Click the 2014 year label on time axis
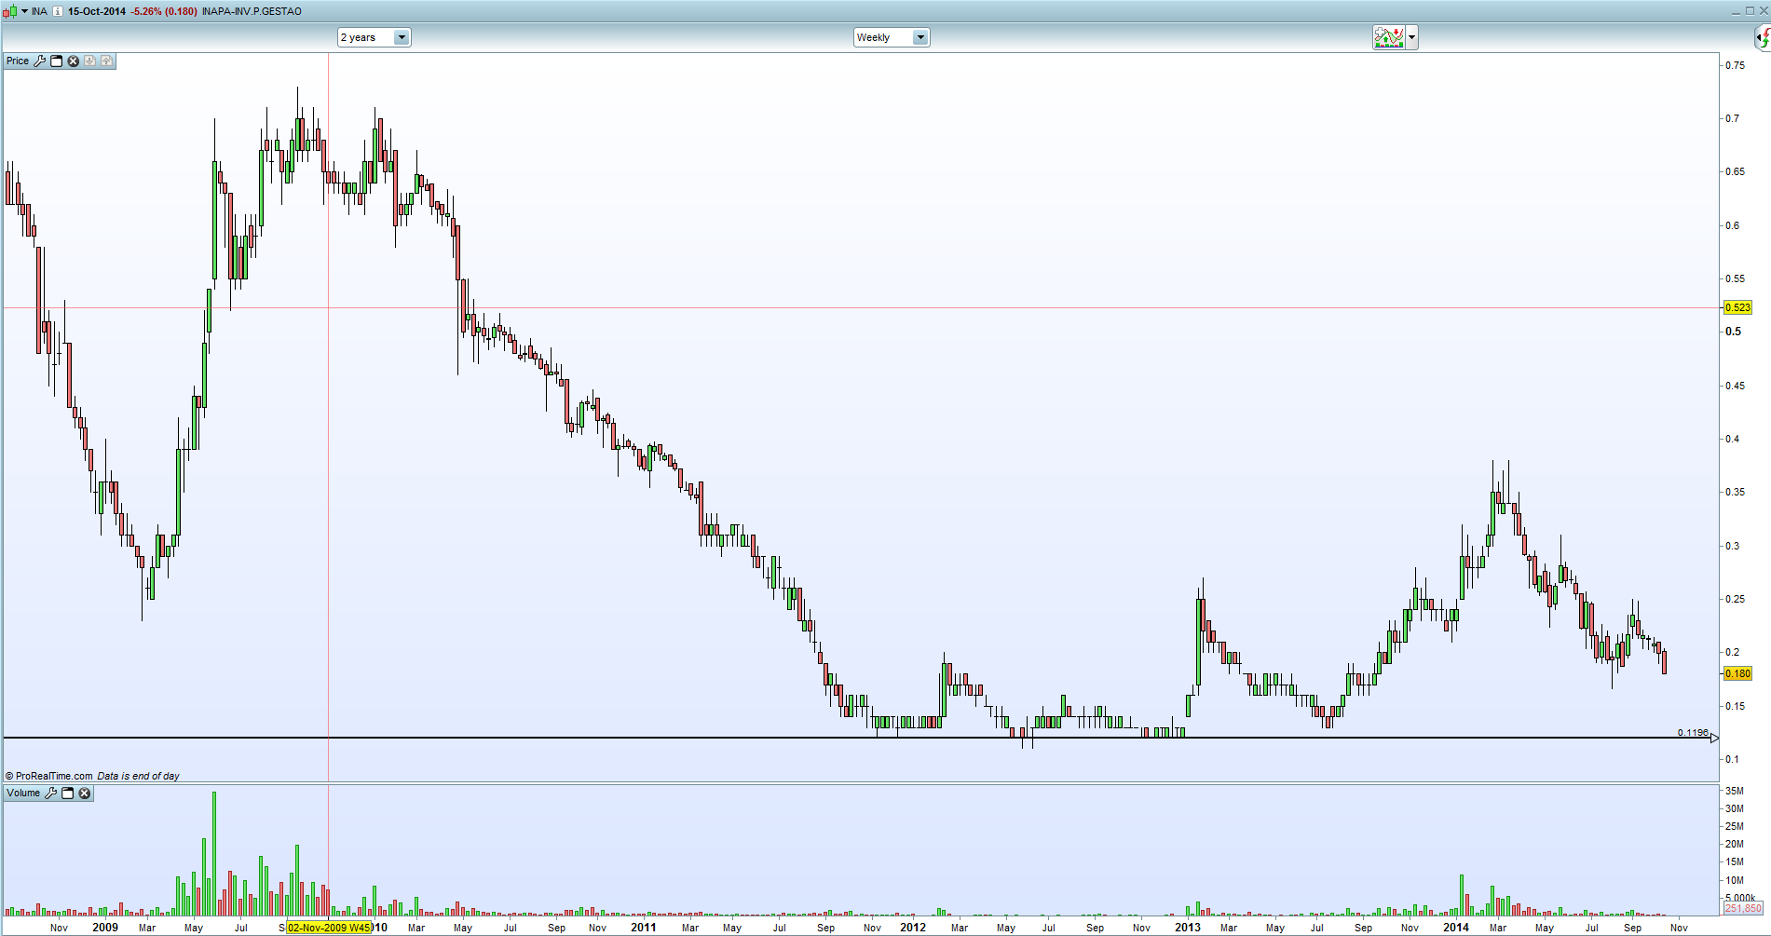1771x936 pixels. click(1455, 928)
